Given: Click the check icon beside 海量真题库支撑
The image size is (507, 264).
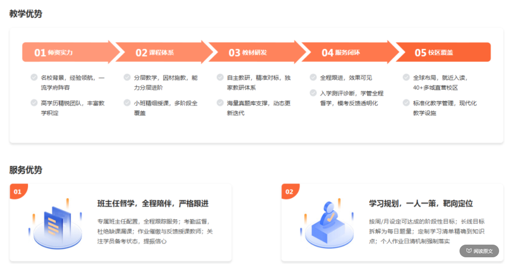Looking at the screenshot, I should point(220,103).
